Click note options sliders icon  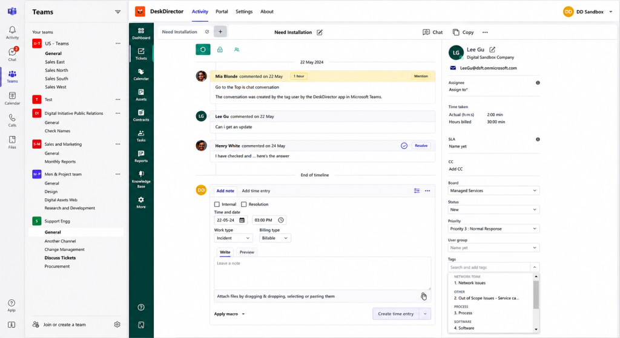417,190
